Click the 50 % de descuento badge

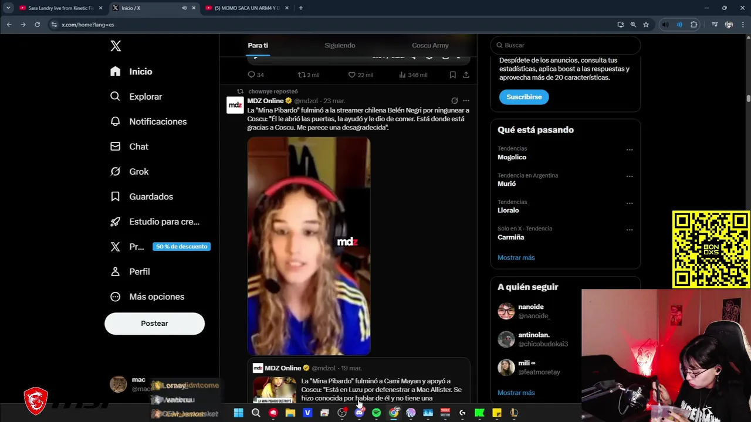pos(181,247)
